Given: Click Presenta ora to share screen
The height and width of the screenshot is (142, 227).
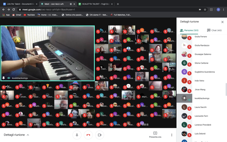Looking at the screenshot, I should (155, 135).
